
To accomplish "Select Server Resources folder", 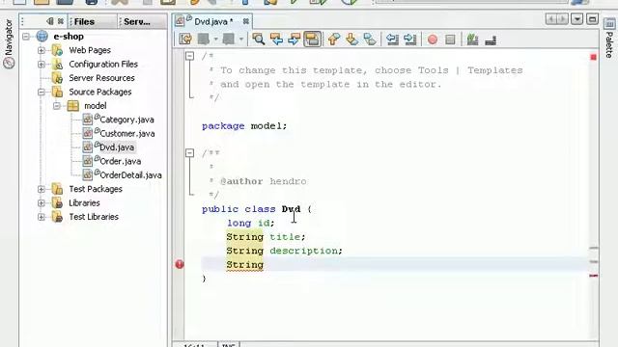I will [101, 78].
